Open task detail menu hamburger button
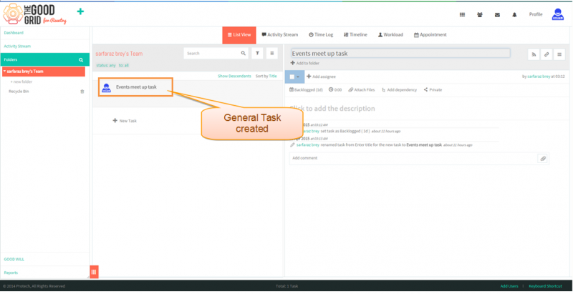 click(x=559, y=54)
